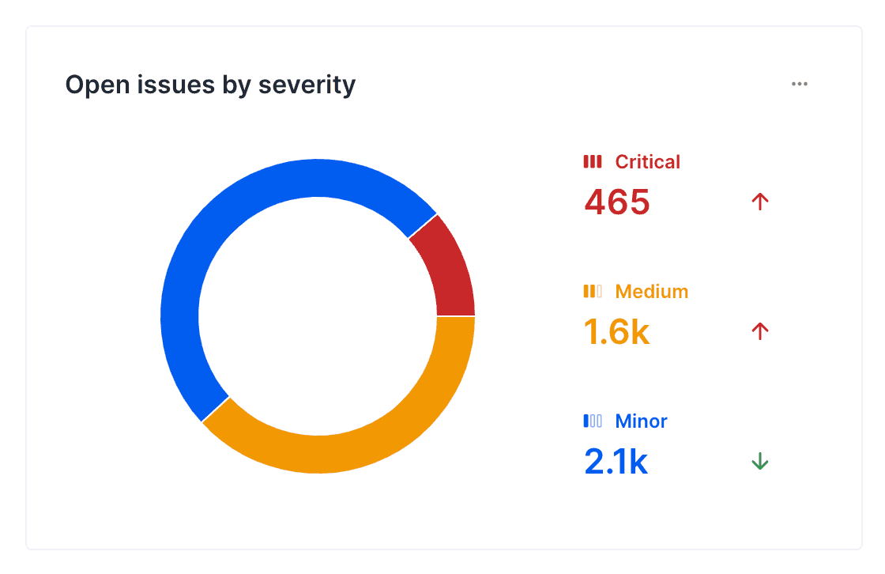Select the Minor label text
Viewport: 885px width, 574px height.
641,421
